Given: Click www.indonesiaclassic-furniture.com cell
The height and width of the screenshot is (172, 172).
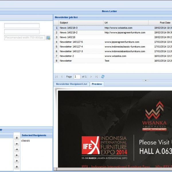Looking at the screenshot, I should pyautogui.click(x=126, y=47).
